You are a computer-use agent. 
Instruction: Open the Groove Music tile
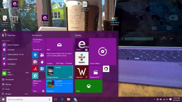[102, 51]
